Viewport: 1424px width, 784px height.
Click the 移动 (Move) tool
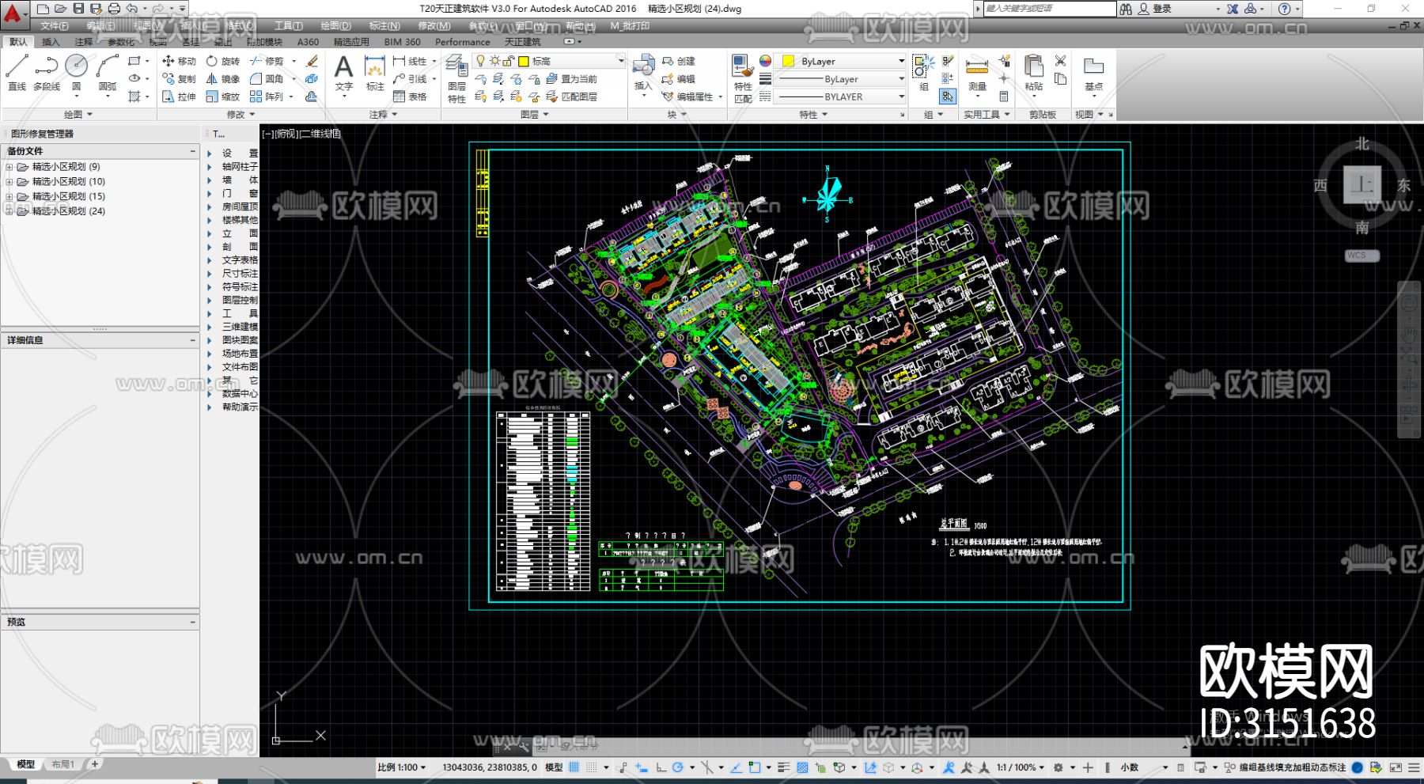(179, 61)
